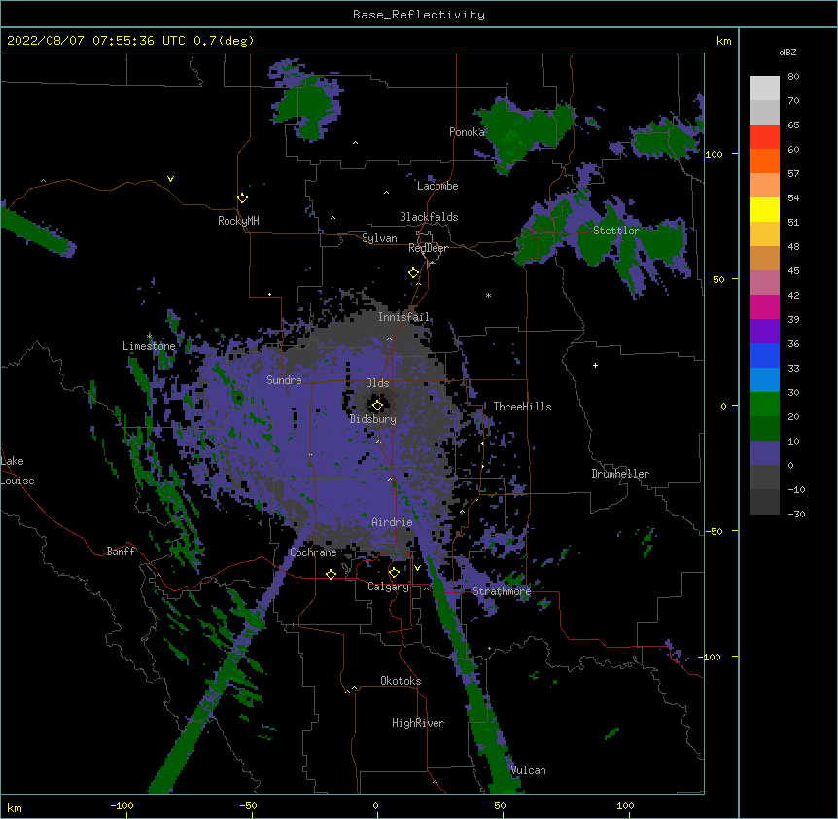Click the Vulcan town label
This screenshot has height=819, width=838.
click(x=528, y=770)
